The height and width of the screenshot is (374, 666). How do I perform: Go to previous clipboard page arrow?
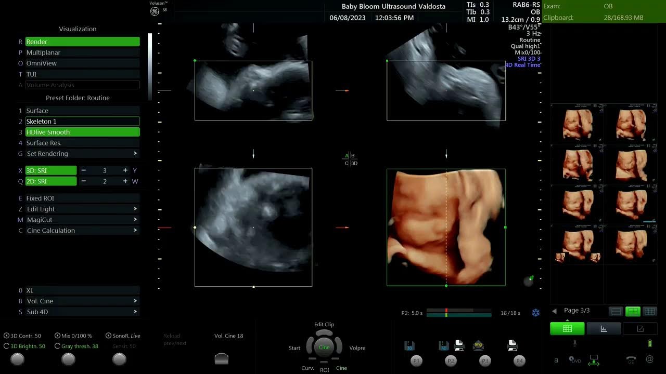tap(554, 311)
